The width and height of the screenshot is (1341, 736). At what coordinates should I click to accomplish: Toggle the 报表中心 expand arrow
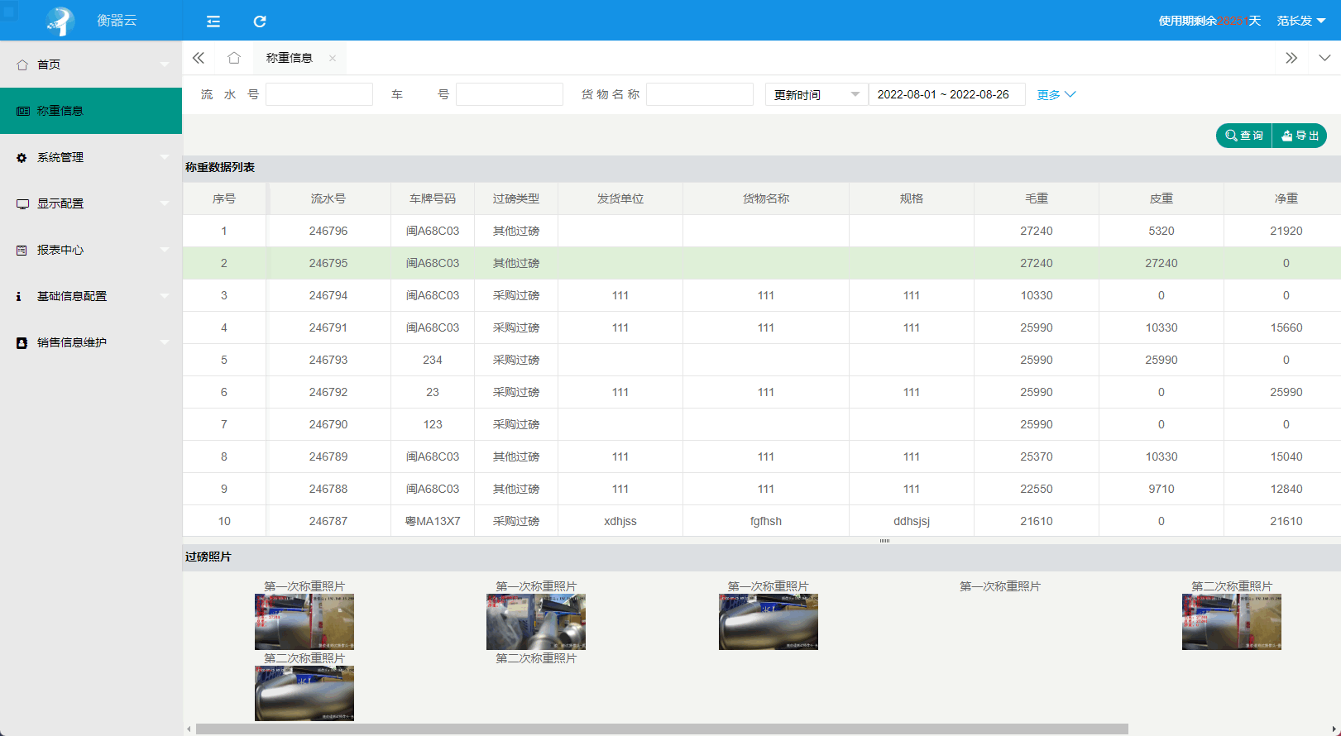pos(165,250)
